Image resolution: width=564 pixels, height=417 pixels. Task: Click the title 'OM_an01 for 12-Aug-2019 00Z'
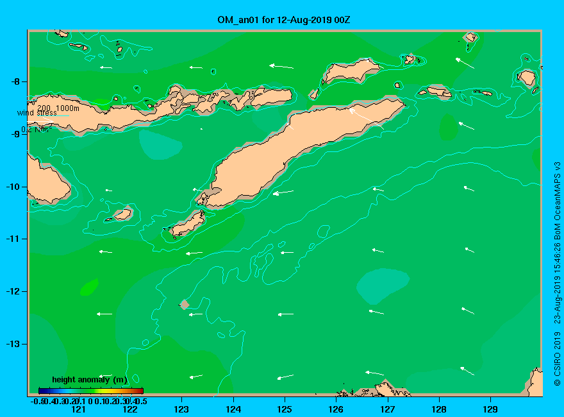pos(283,20)
